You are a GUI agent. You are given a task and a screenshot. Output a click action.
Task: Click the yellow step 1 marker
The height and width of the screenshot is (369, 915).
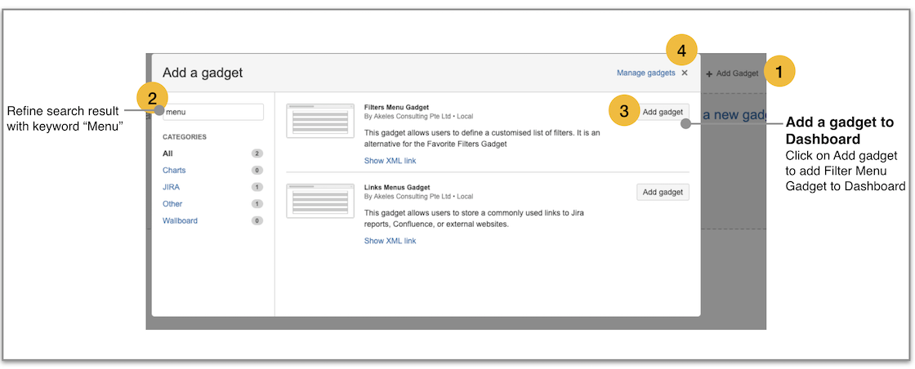779,71
